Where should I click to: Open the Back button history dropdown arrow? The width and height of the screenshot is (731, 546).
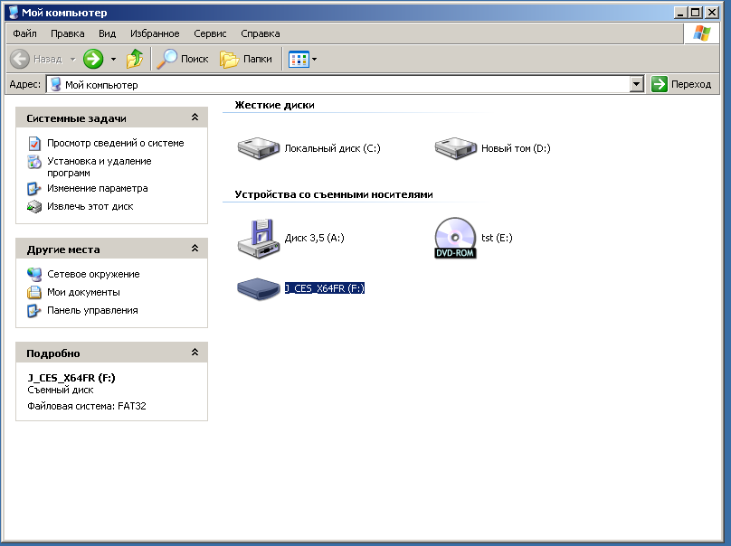[x=72, y=59]
